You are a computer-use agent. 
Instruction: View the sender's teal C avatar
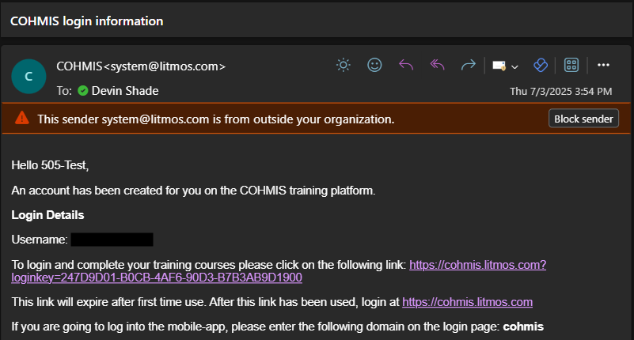pyautogui.click(x=28, y=77)
